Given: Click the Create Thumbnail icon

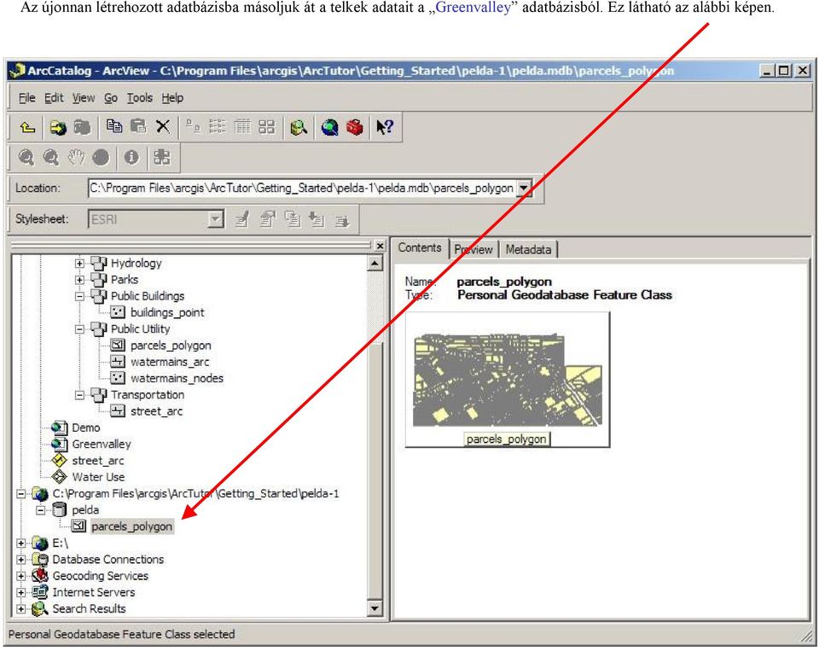Looking at the screenshot, I should tap(162, 157).
